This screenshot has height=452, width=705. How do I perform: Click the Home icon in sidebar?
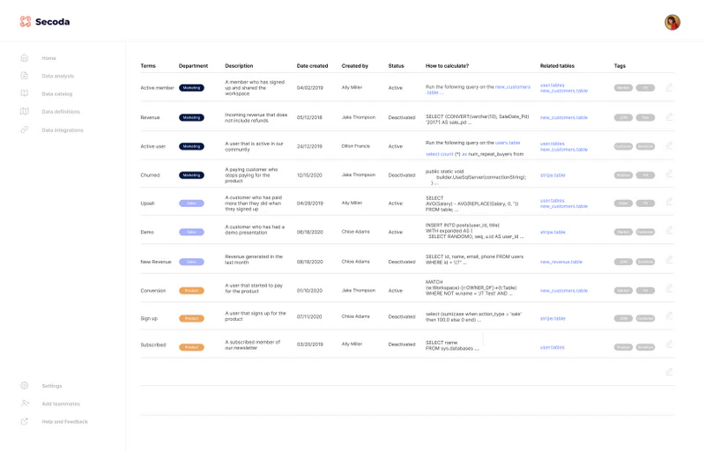(x=25, y=57)
